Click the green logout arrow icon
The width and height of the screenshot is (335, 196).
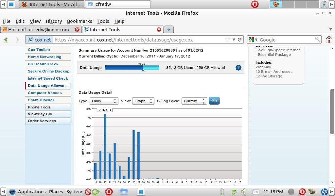(x=96, y=192)
